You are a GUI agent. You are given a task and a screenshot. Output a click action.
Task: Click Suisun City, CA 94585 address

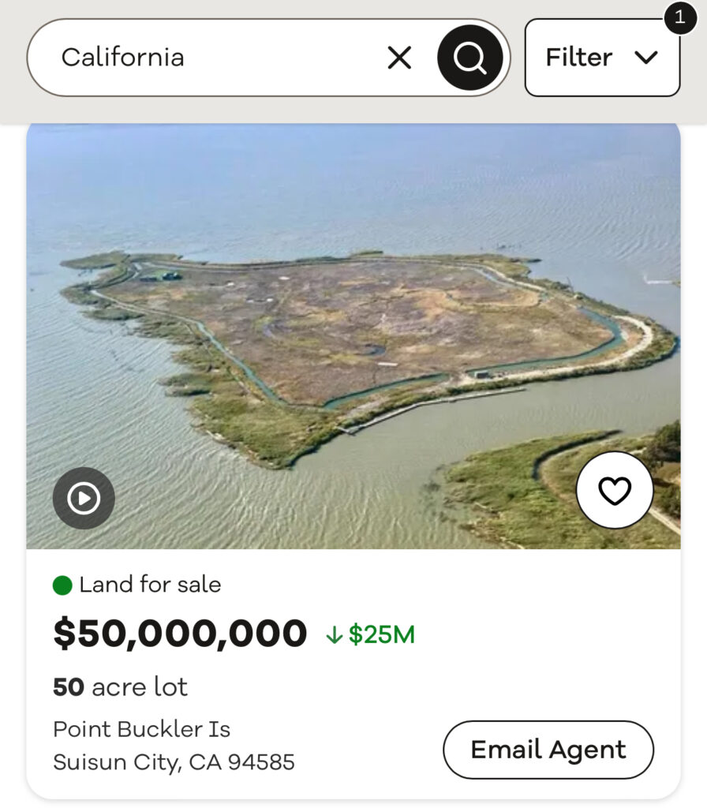coord(174,762)
